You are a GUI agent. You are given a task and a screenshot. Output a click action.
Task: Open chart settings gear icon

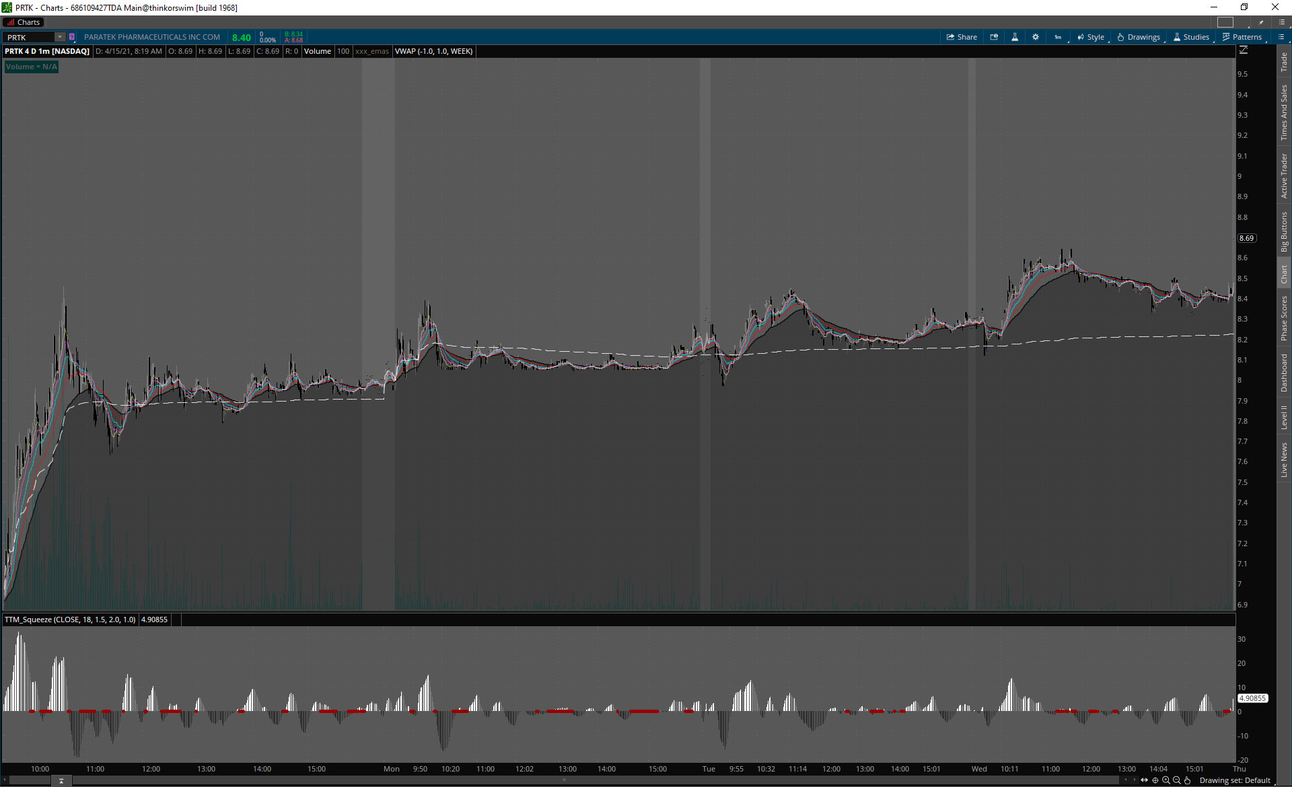point(1036,37)
